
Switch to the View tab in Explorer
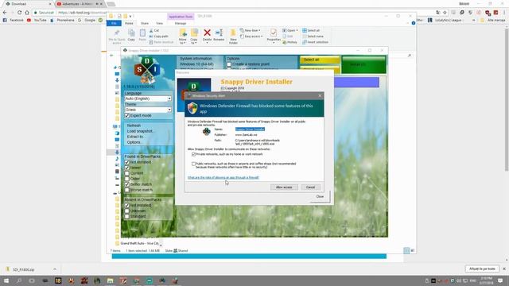(159, 23)
